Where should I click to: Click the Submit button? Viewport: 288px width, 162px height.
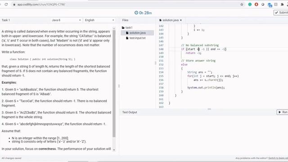click(x=281, y=13)
